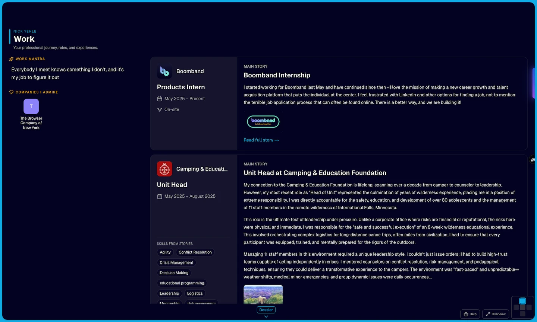Select the Agility skill tag

(x=165, y=252)
